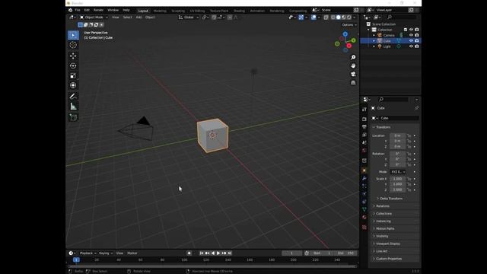The height and width of the screenshot is (274, 487).
Task: Open the Physics properties tab
Action: [364, 194]
